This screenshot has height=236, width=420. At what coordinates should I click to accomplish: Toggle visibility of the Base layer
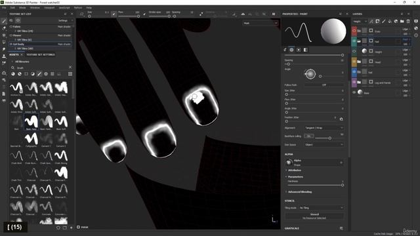tap(354, 92)
